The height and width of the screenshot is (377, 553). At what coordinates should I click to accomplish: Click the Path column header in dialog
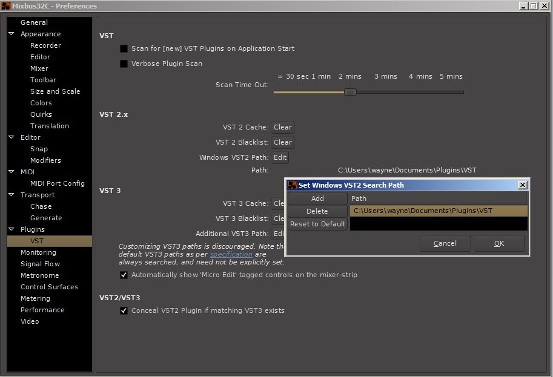click(x=439, y=198)
